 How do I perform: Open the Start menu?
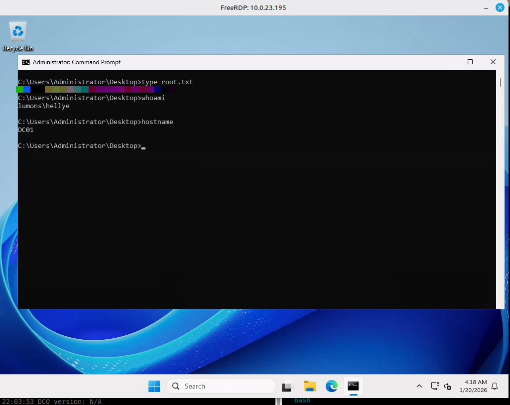tap(154, 386)
